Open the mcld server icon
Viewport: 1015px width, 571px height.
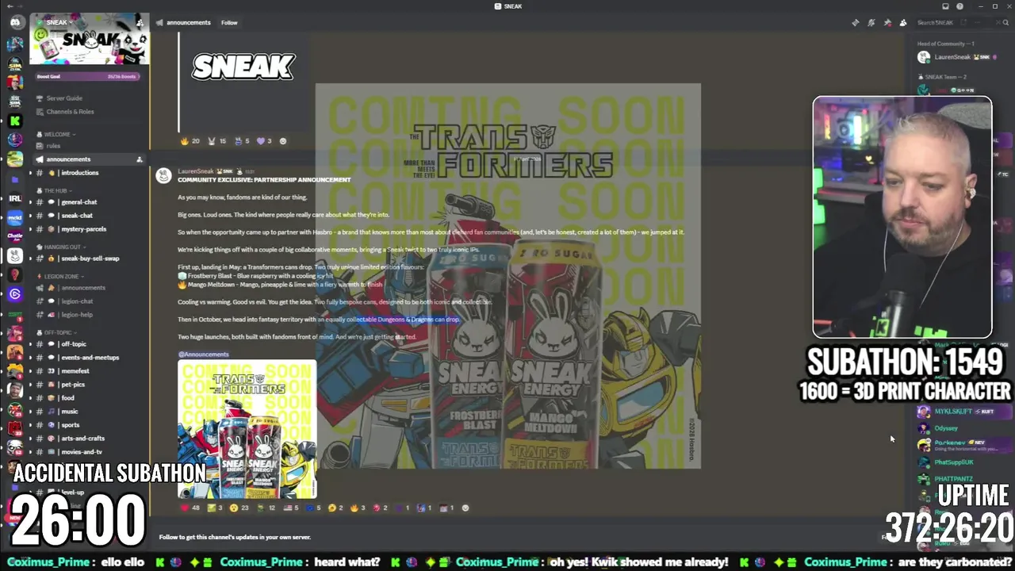tap(15, 217)
